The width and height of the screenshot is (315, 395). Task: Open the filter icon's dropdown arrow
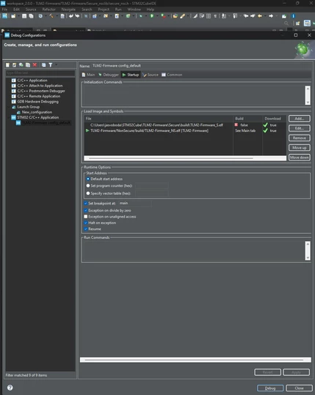point(56,65)
